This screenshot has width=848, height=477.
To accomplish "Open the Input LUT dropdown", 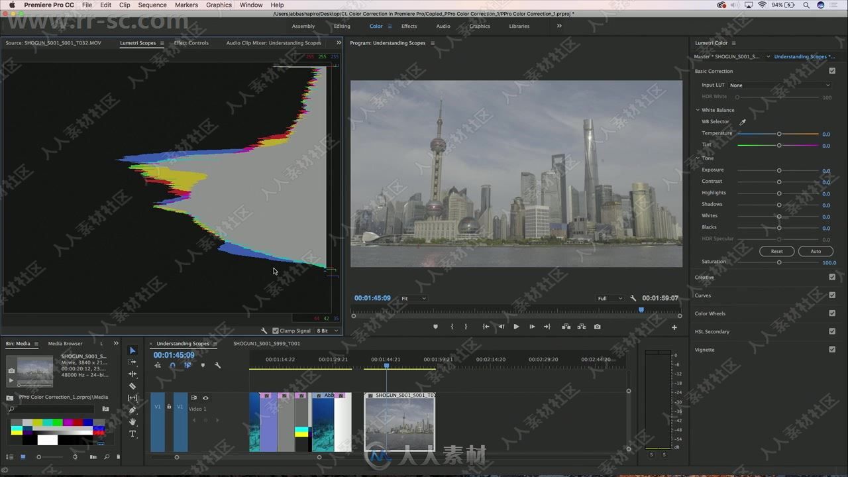I will click(779, 85).
